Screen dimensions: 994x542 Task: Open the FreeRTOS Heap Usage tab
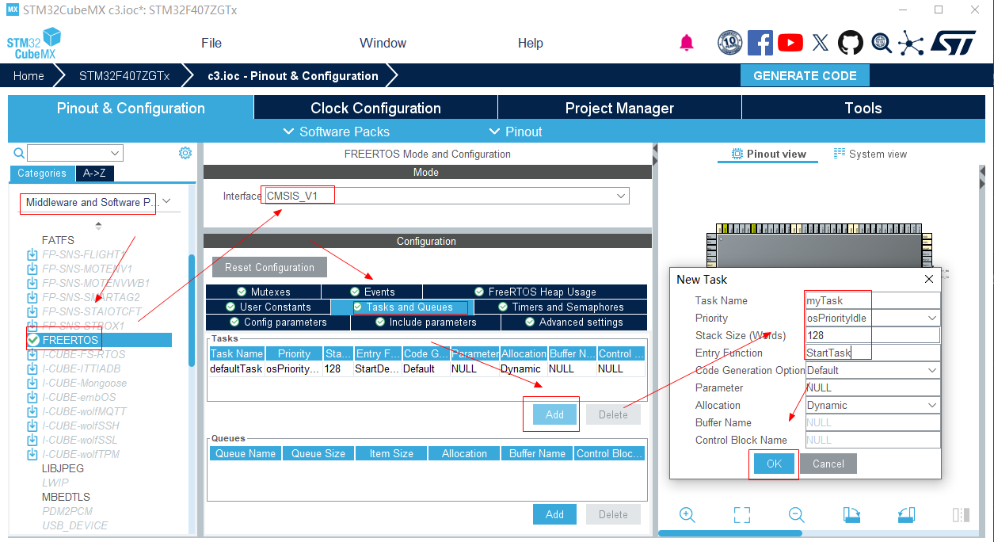(x=535, y=292)
